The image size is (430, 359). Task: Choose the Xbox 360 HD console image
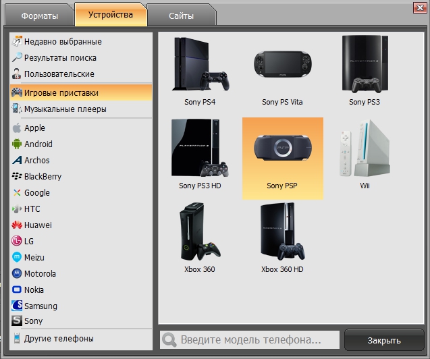coord(282,231)
